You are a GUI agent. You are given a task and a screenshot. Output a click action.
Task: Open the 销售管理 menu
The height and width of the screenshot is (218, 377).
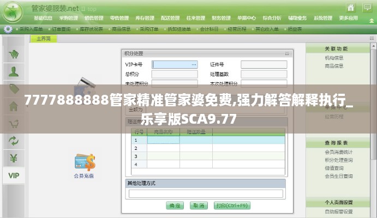tap(94, 18)
